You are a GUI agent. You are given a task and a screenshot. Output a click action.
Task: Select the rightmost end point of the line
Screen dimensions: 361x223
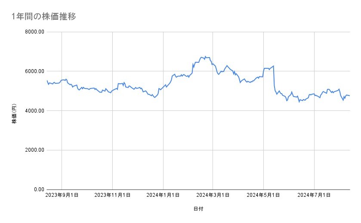[x=349, y=96]
